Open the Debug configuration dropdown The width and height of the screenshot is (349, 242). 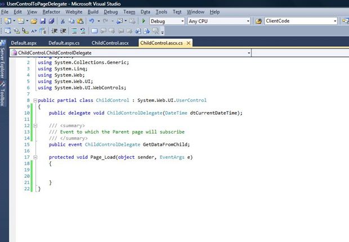[x=181, y=21]
